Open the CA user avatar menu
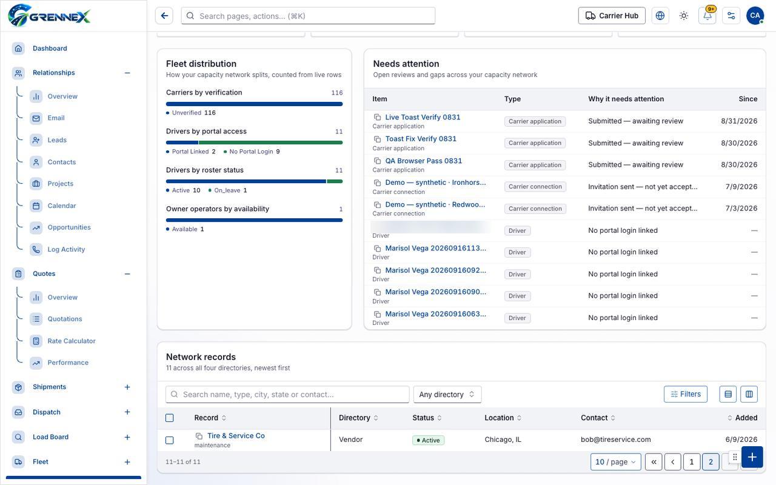776x485 pixels. click(755, 16)
